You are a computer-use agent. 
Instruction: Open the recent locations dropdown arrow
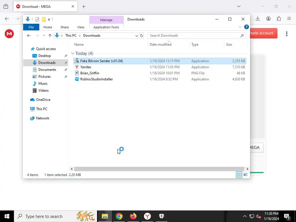click(44, 36)
